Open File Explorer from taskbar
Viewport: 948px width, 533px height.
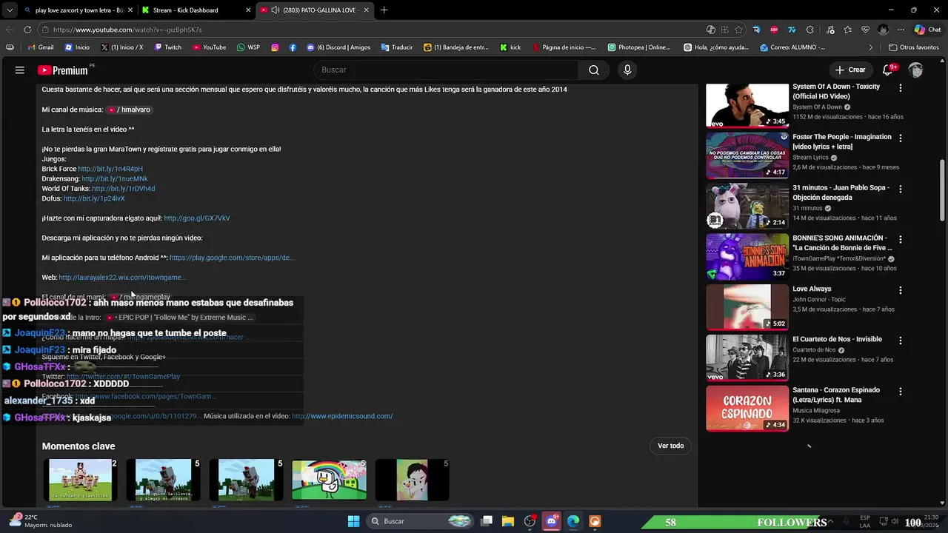pos(508,521)
